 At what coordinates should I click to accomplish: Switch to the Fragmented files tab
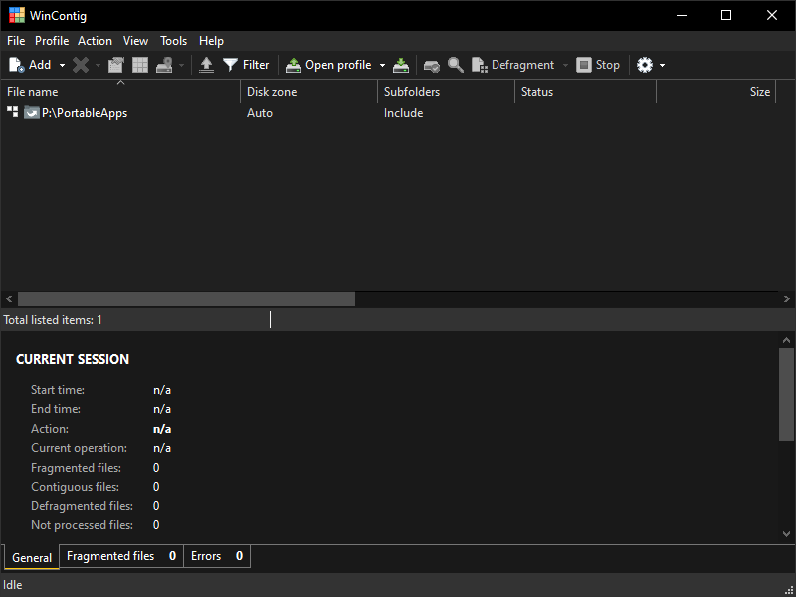(120, 556)
